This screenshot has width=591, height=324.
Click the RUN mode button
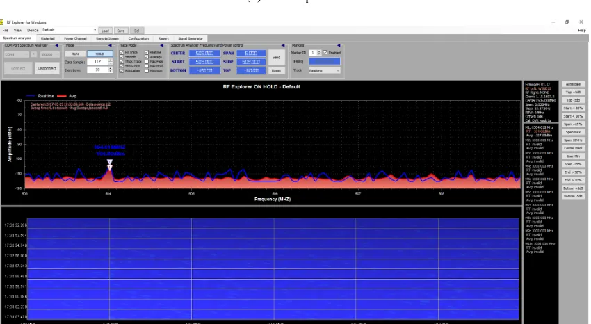(75, 54)
